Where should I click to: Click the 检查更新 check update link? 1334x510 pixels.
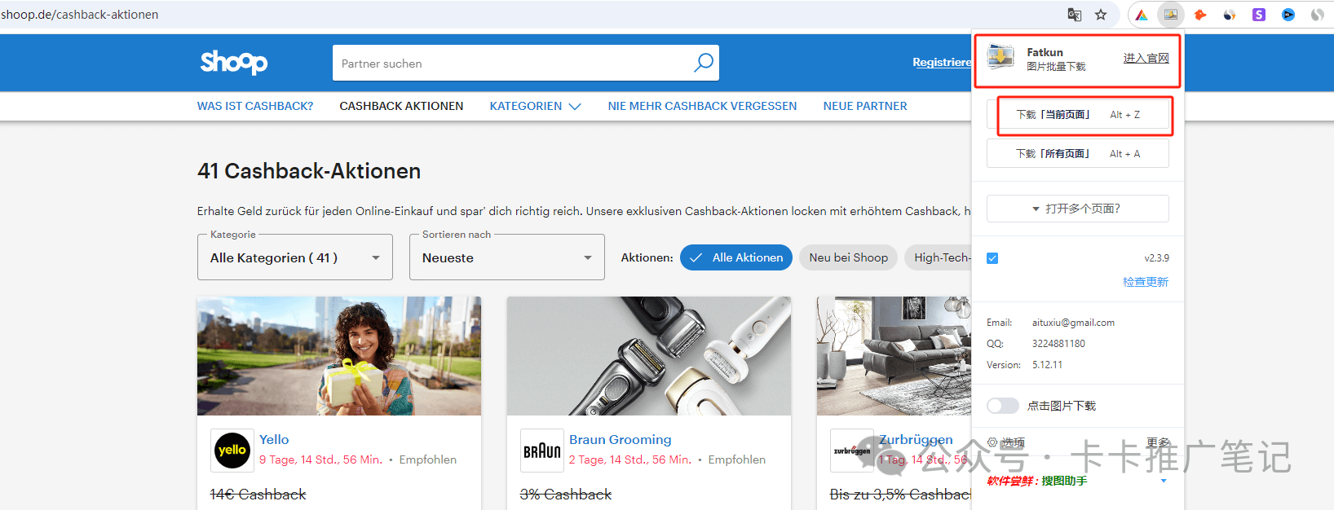click(x=1146, y=282)
